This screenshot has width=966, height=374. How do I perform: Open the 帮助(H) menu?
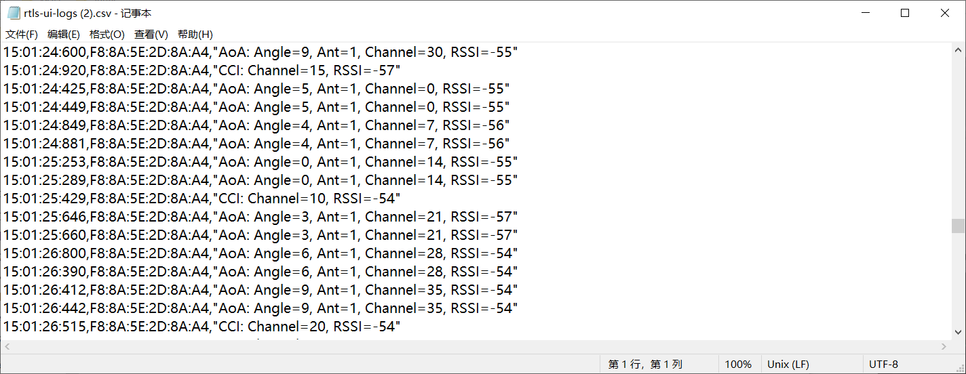tap(195, 35)
